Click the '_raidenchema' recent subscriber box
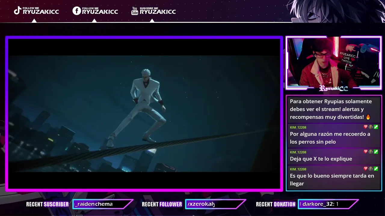Screen dimensions: 385x216 point(103,204)
